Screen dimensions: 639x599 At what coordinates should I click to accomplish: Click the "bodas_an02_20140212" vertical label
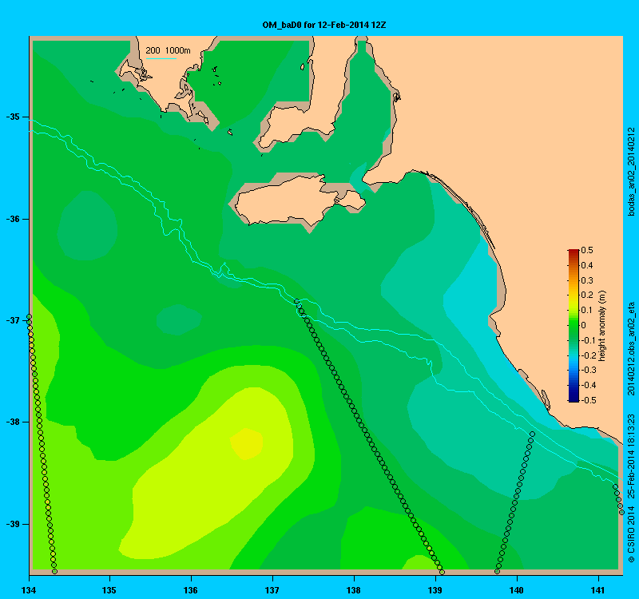click(x=631, y=172)
